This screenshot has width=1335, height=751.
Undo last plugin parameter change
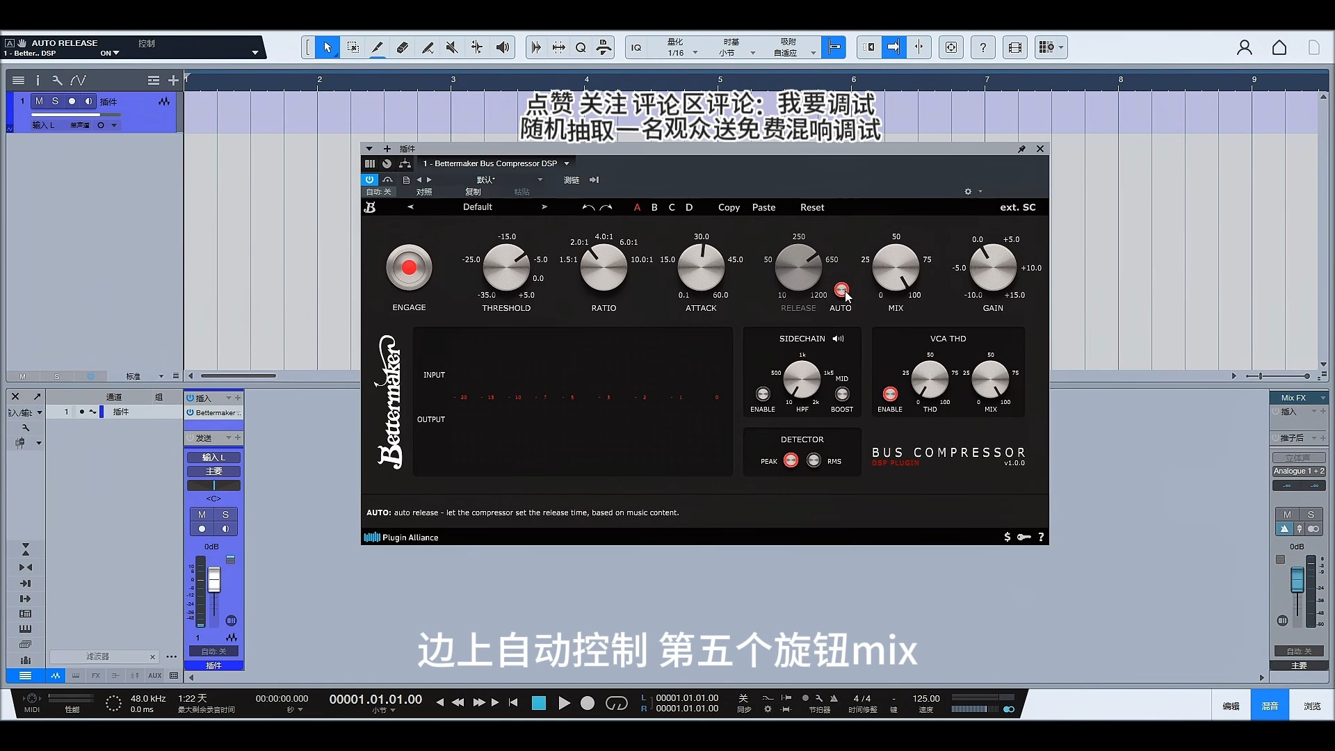588,207
